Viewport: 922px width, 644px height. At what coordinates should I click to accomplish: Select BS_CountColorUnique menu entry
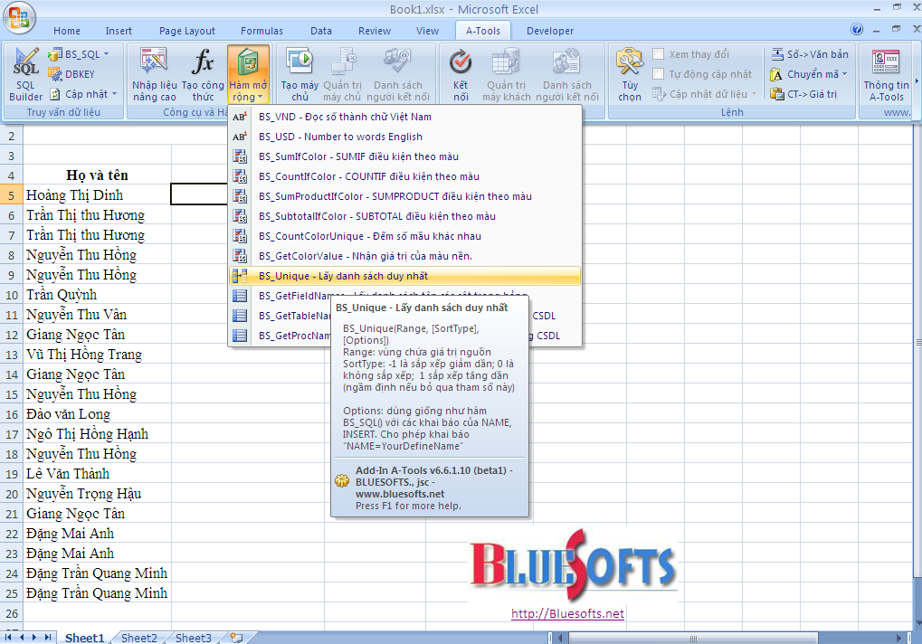pyautogui.click(x=404, y=236)
